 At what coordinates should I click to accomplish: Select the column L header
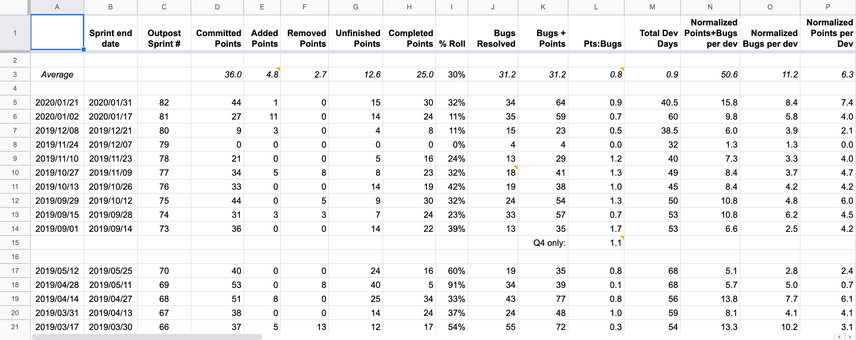click(596, 7)
